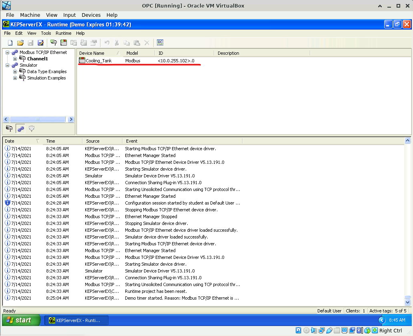The height and width of the screenshot is (336, 413).
Task: Select the 'Demo timer started' log event
Action: pyautogui.click(x=182, y=298)
